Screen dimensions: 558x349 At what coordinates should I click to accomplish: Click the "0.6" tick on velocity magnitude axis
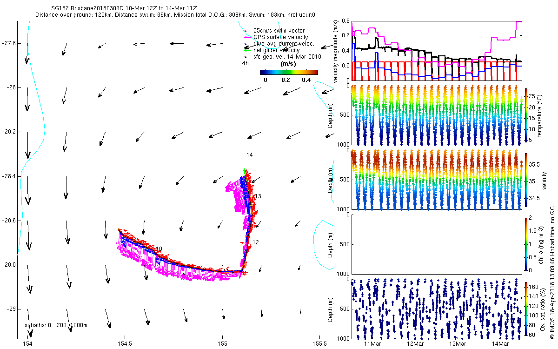(345, 36)
